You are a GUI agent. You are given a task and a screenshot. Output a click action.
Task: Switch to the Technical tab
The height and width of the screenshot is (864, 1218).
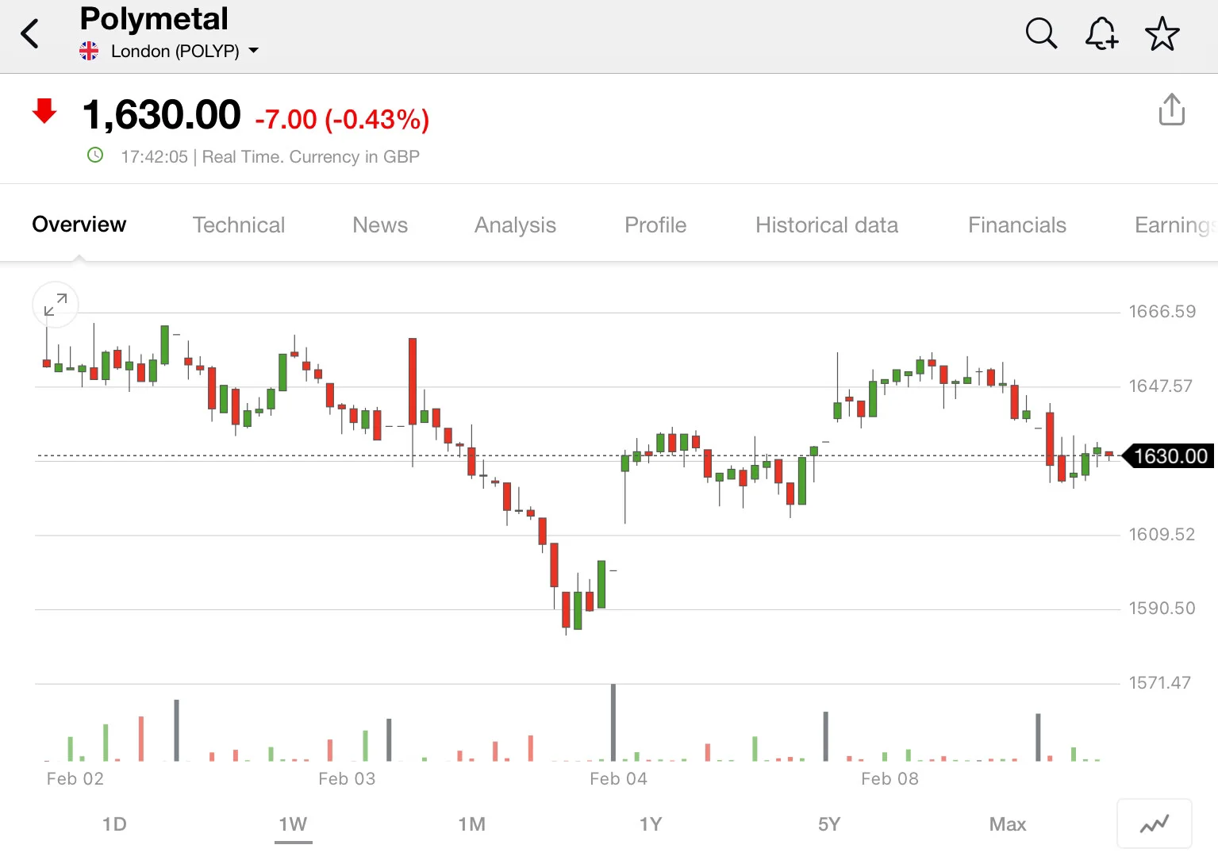point(238,225)
